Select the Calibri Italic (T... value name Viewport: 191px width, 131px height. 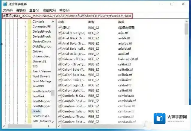tap(74, 80)
